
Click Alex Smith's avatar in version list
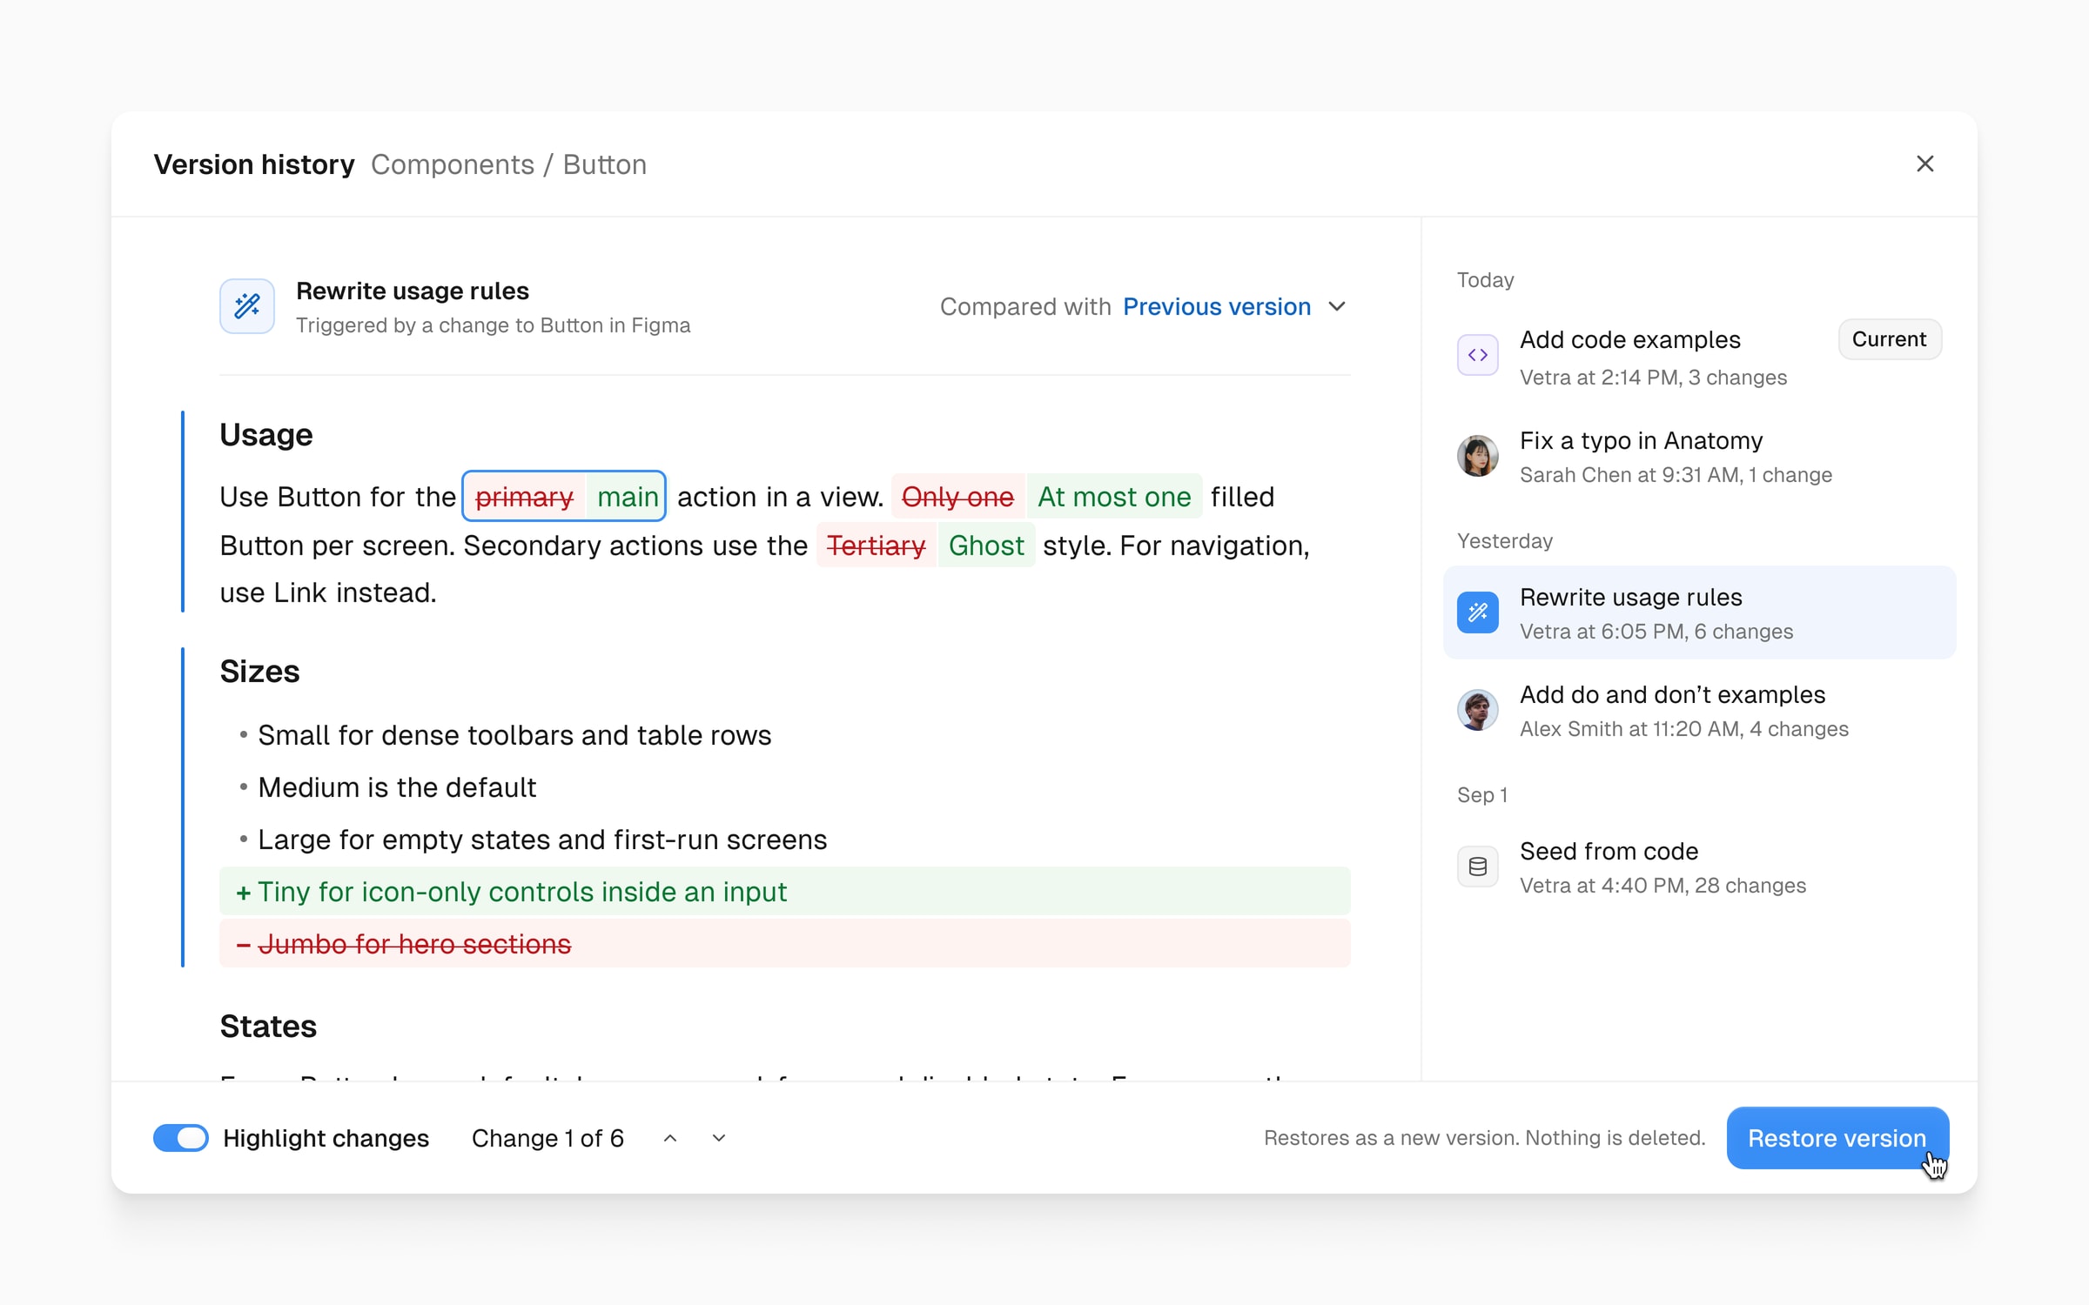tap(1477, 710)
